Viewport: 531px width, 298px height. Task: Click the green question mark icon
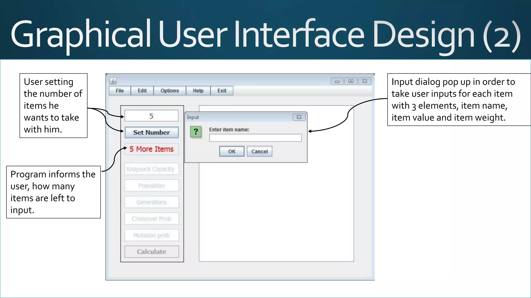tap(196, 132)
